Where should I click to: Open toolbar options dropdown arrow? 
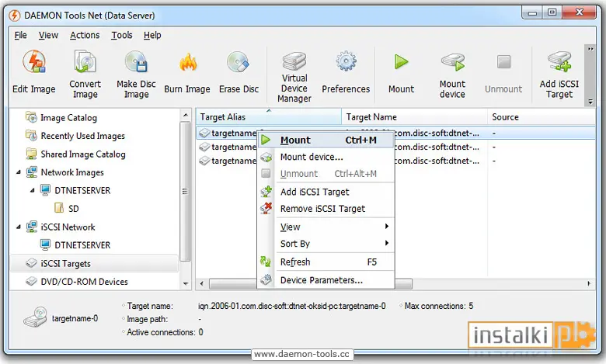coord(590,102)
